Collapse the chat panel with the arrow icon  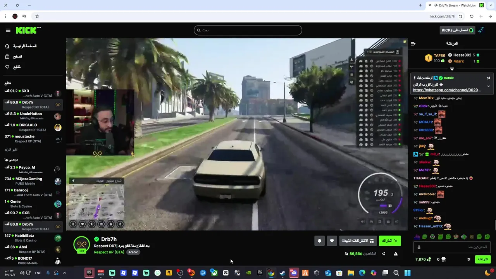(x=413, y=43)
